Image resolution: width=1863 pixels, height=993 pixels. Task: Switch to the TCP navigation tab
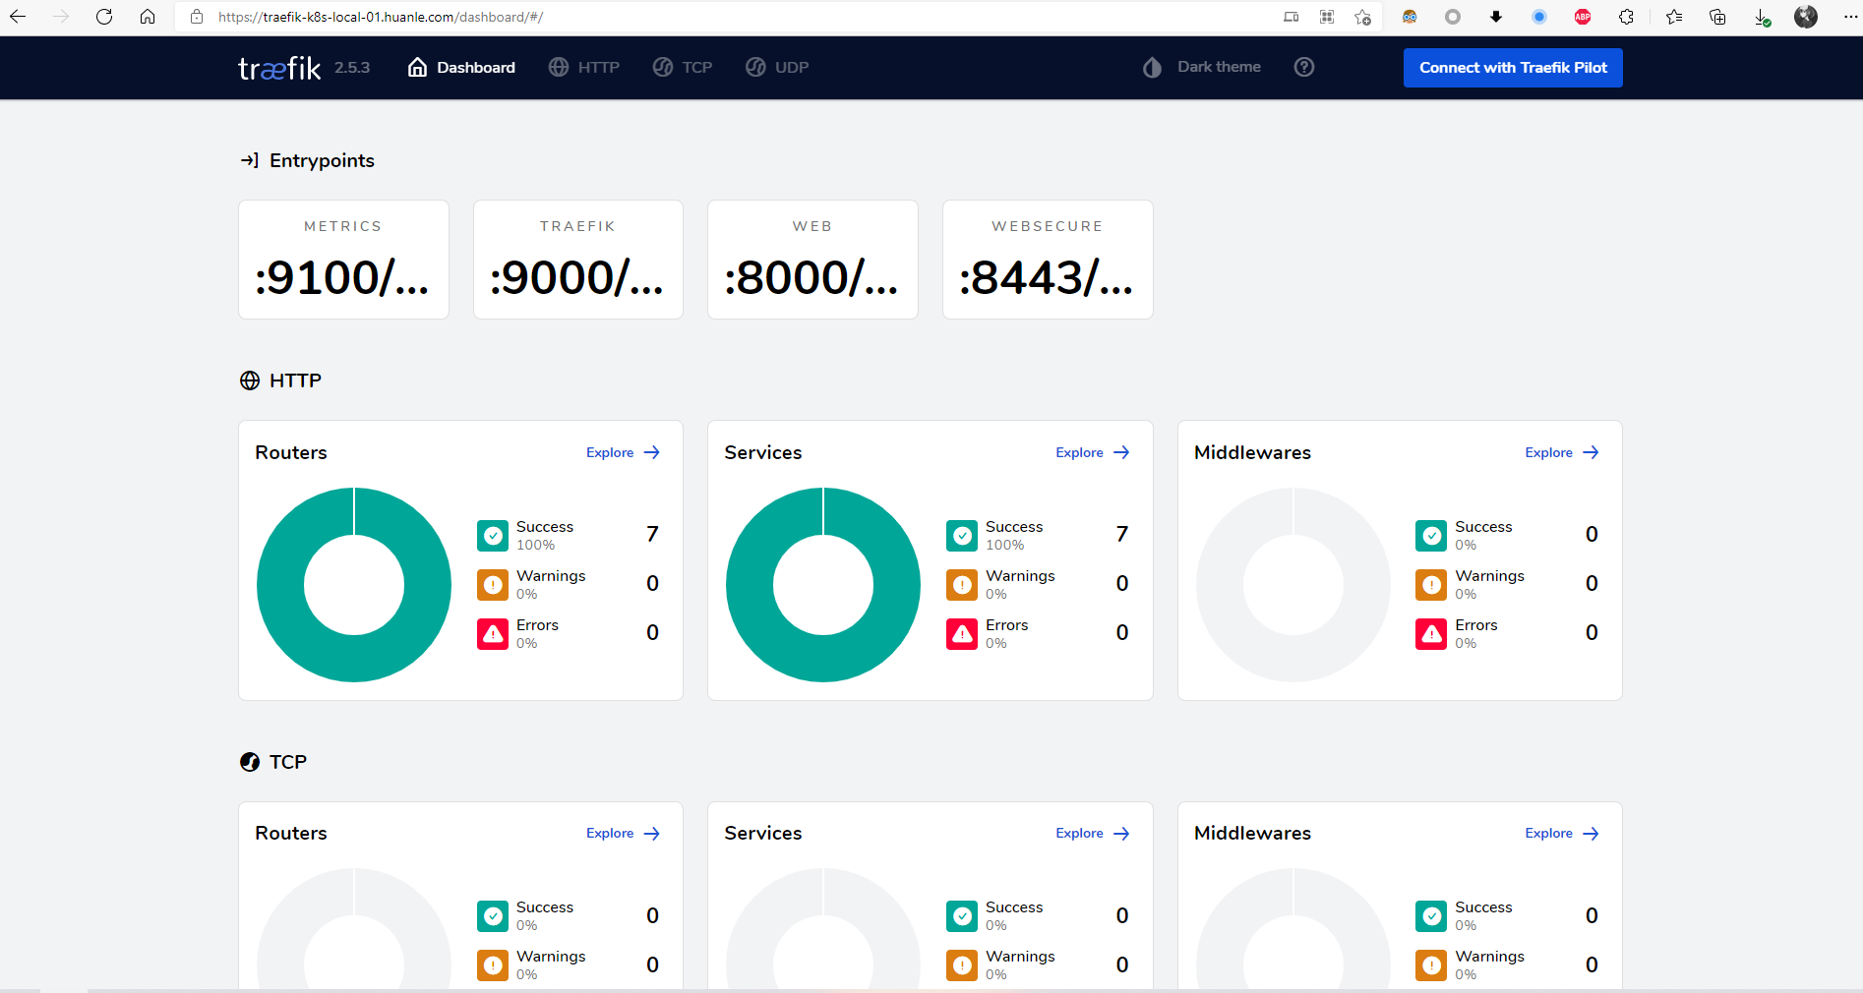pos(683,67)
